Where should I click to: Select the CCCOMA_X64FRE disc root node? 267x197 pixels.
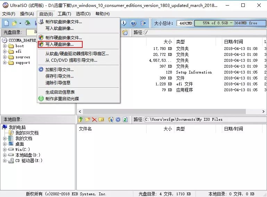pos(22,40)
